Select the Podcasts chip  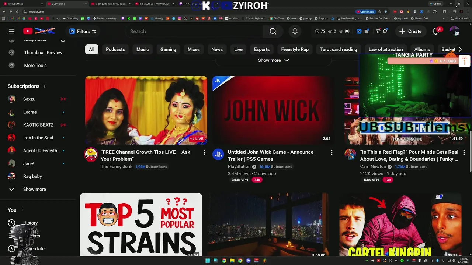click(115, 49)
